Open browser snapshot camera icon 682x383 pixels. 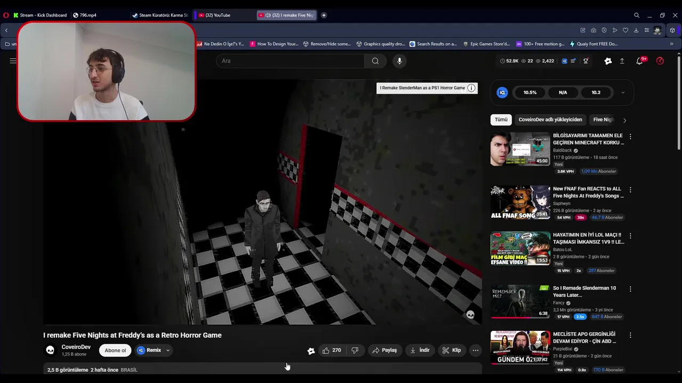(594, 30)
